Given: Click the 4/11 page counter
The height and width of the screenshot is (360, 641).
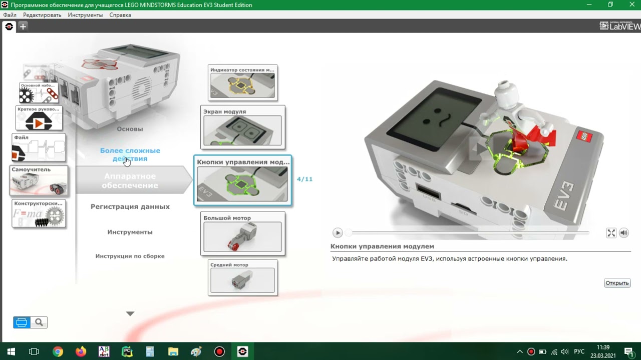Looking at the screenshot, I should (x=304, y=179).
